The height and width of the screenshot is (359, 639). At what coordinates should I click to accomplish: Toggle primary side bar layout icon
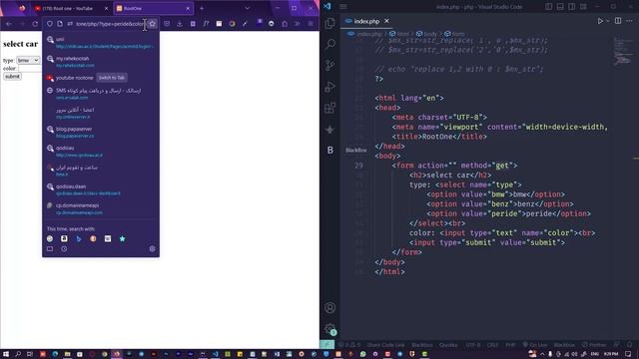tap(549, 7)
